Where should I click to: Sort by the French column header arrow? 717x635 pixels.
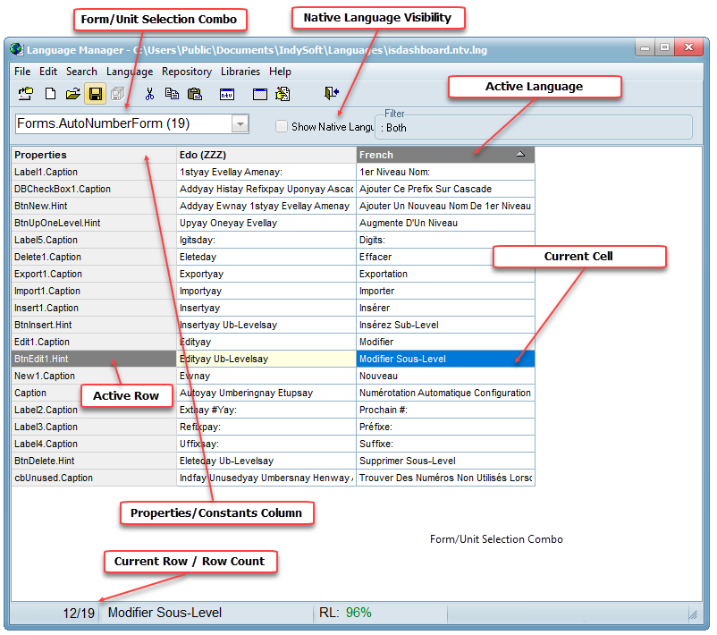pos(520,155)
